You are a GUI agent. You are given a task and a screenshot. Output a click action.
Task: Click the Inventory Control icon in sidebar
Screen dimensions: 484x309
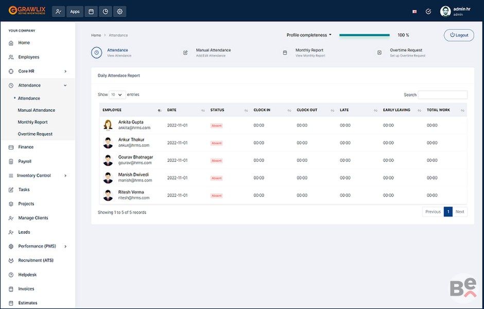(x=11, y=176)
